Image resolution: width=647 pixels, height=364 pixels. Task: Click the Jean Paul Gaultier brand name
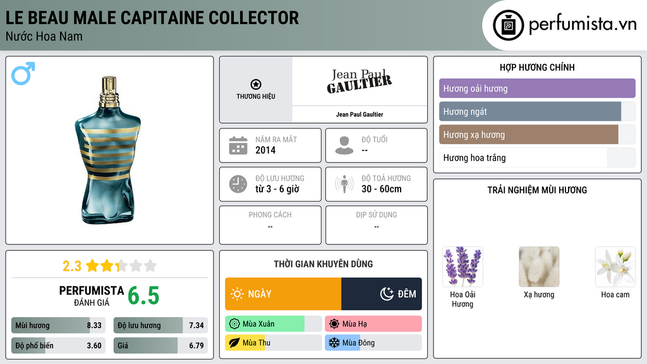tap(360, 115)
